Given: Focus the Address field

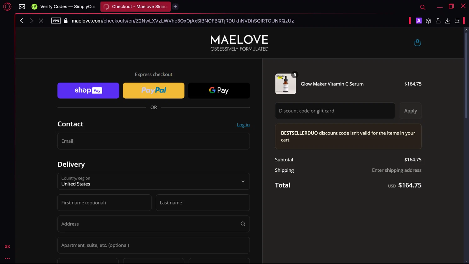Looking at the screenshot, I should point(154,224).
